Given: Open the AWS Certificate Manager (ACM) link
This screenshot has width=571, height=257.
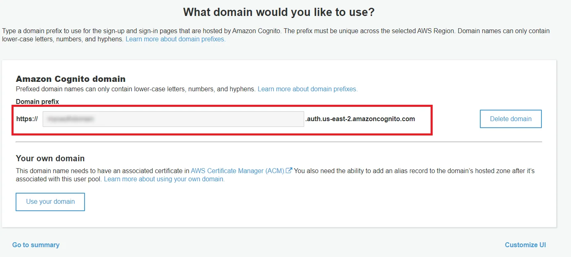Looking at the screenshot, I should pyautogui.click(x=238, y=171).
